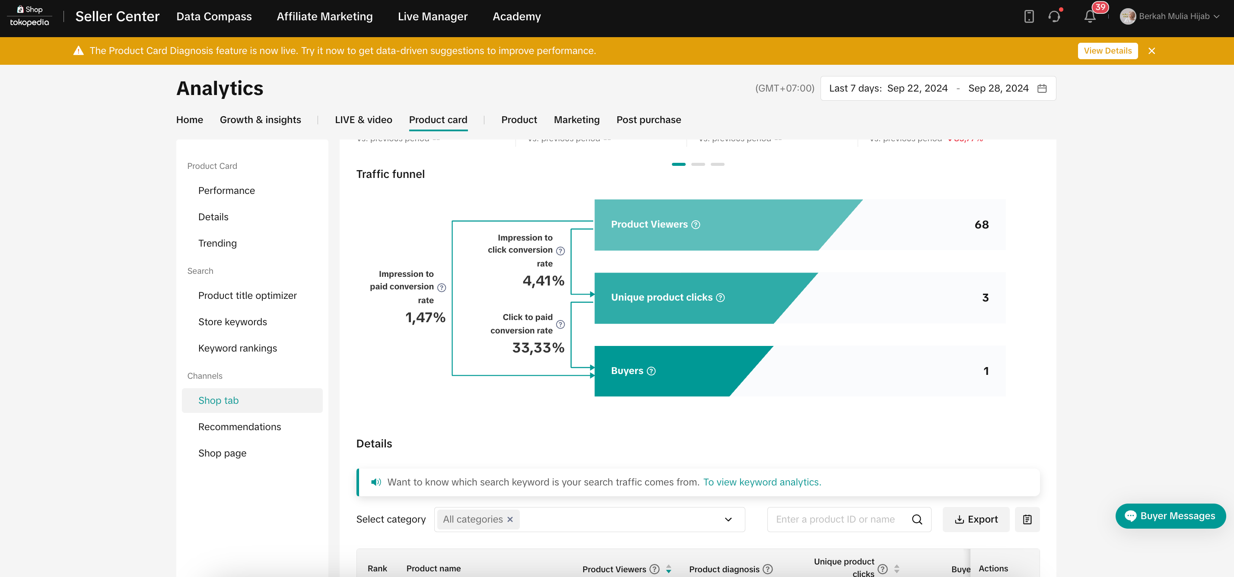Viewport: 1234px width, 577px height.
Task: Sort table by Product Viewers arrows
Action: (668, 569)
